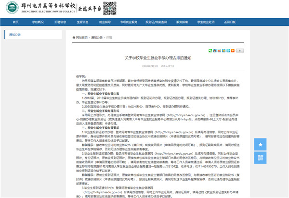Open 首页 in the navigation bar
This screenshot has width=289, height=198.
(x=16, y=22)
